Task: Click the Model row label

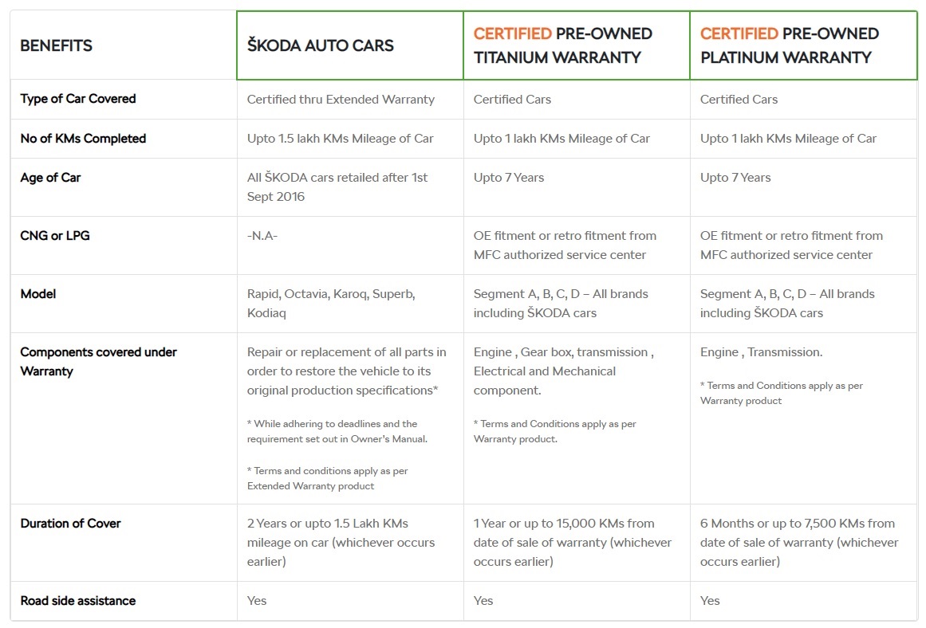Action: (38, 293)
